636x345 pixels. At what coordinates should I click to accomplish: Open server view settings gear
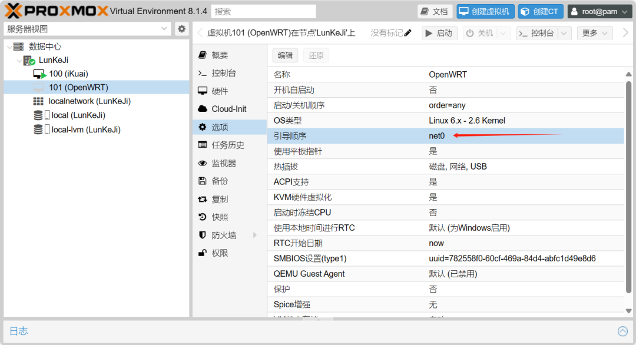[x=182, y=29]
